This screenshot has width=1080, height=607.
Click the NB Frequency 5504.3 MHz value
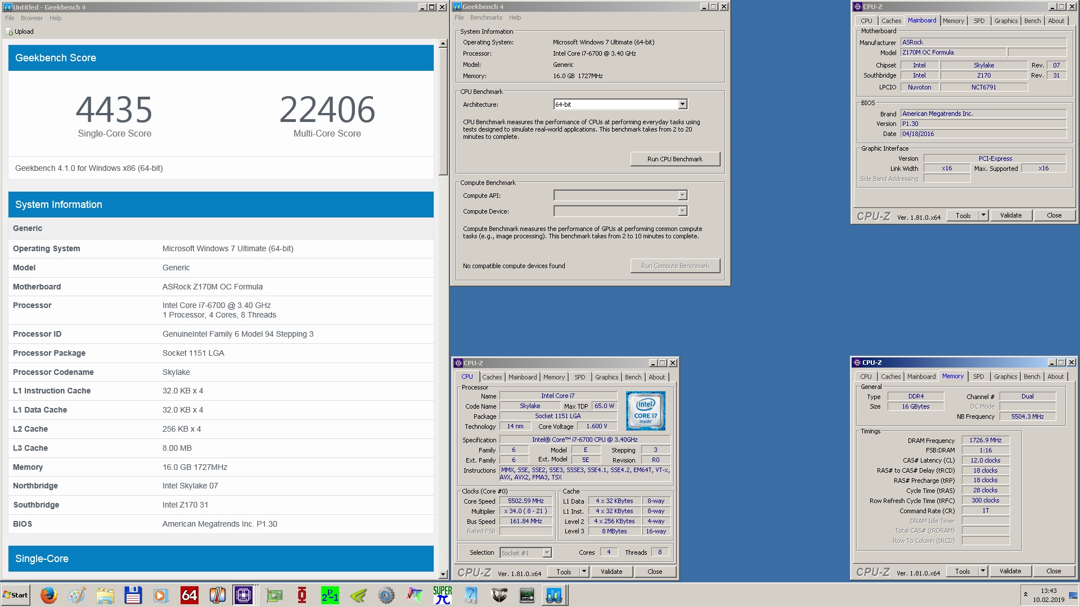pyautogui.click(x=1027, y=416)
